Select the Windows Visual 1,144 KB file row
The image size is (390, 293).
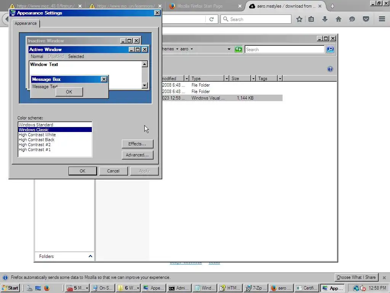(222, 98)
